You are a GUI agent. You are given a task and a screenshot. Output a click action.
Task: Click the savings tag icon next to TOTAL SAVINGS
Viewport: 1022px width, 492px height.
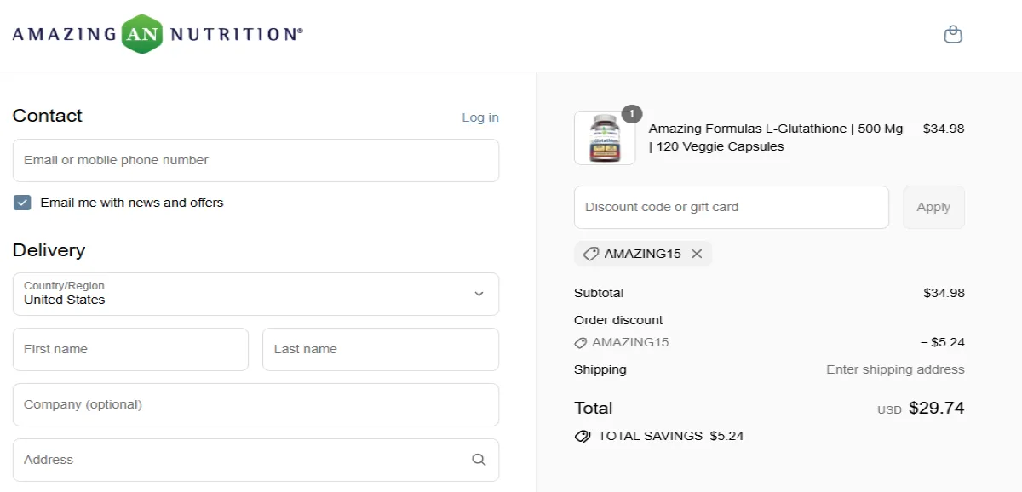click(x=582, y=436)
